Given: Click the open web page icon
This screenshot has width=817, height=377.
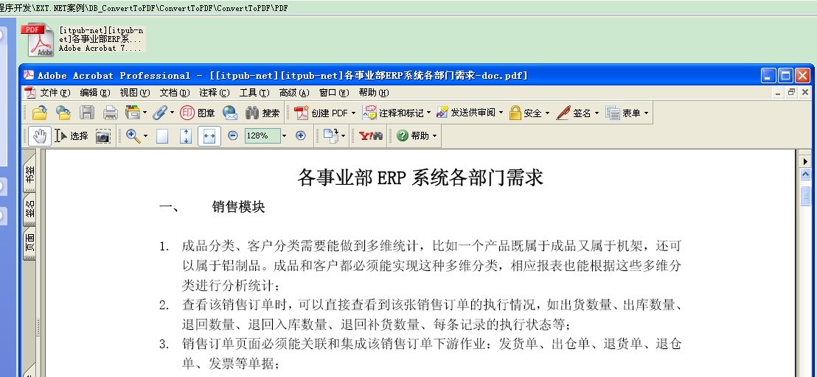Looking at the screenshot, I should pos(63,113).
